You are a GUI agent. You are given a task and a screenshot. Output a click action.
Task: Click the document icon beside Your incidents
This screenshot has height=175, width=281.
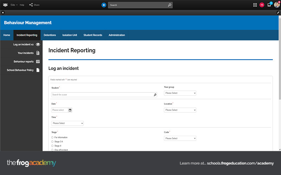[38, 53]
